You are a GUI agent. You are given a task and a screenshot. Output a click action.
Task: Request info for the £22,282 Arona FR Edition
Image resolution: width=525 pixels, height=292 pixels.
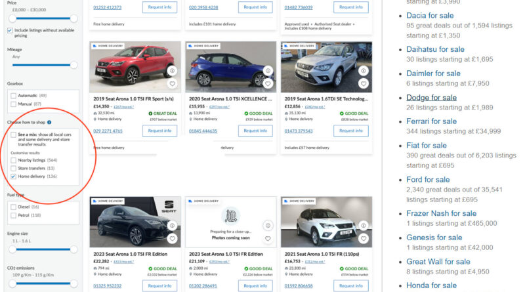pos(159,286)
